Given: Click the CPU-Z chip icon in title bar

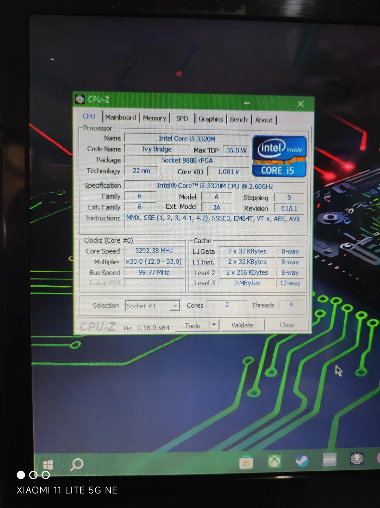Looking at the screenshot, I should coord(80,99).
